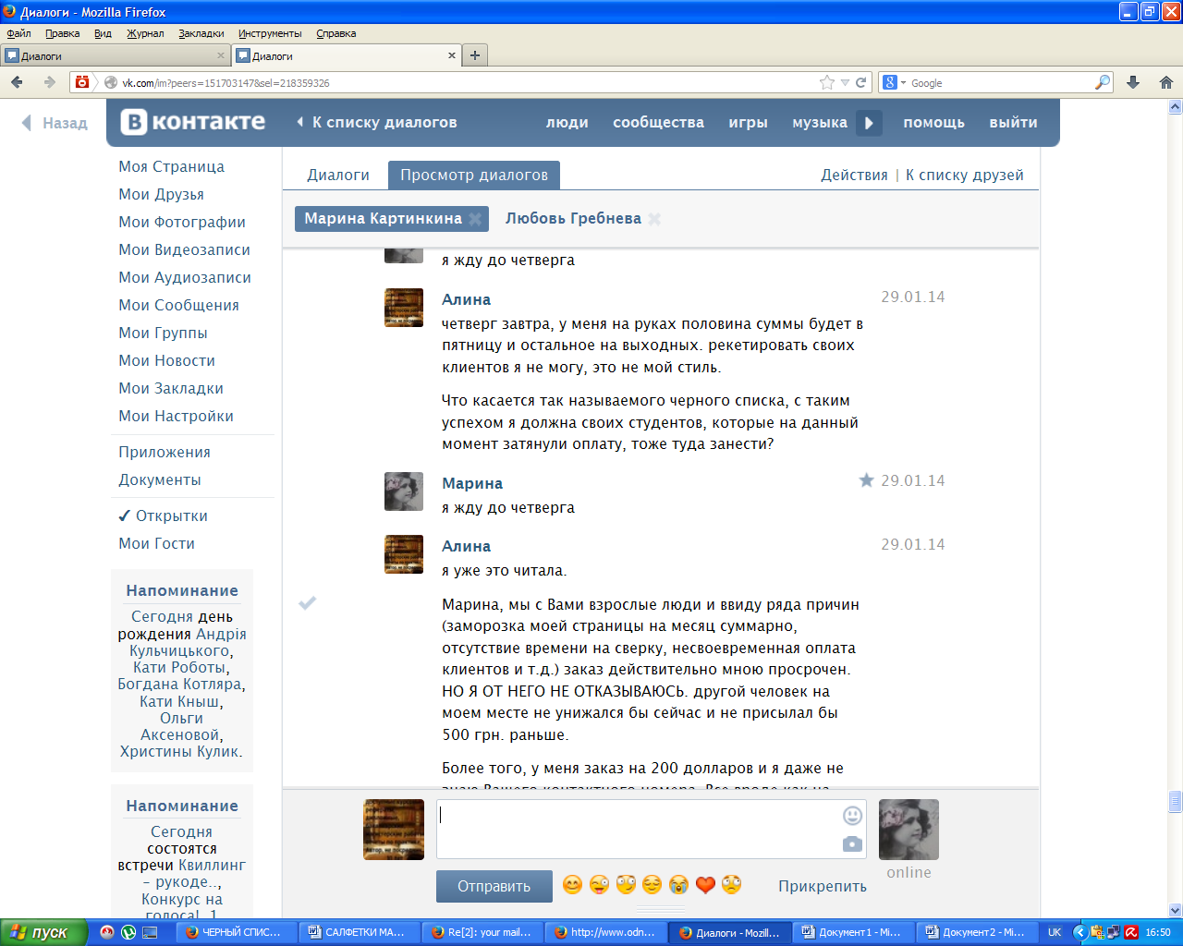The width and height of the screenshot is (1183, 946).
Task: Click the page vertical scrollbar thumb
Action: (1176, 800)
